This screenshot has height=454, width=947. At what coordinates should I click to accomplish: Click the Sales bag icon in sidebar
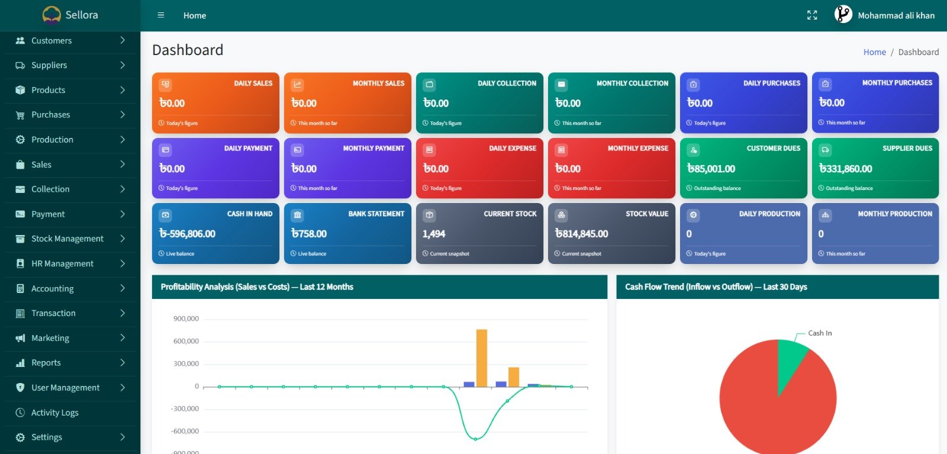(x=20, y=165)
